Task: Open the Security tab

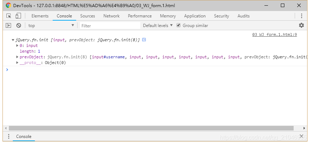Action: tap(221, 16)
